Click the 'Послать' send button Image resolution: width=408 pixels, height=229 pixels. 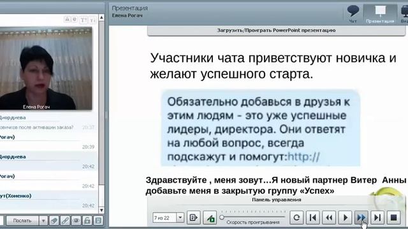point(22,221)
